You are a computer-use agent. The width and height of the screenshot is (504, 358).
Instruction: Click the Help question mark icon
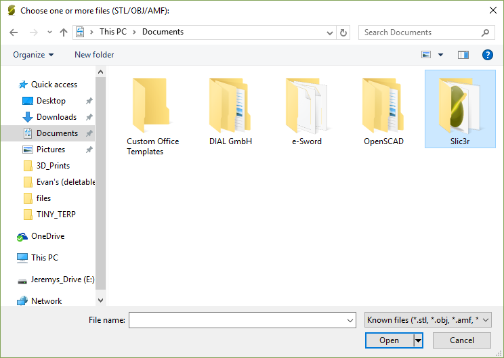coord(487,55)
